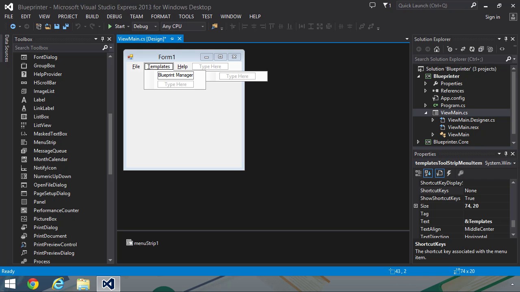Click Solution Explorer Home icon

click(x=437, y=49)
